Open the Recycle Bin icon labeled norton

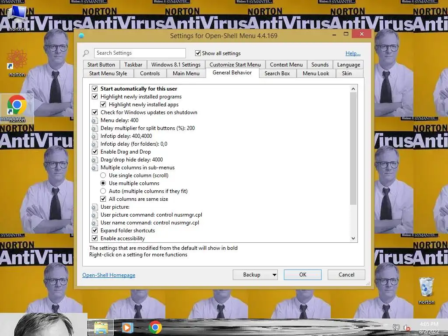click(x=426, y=290)
